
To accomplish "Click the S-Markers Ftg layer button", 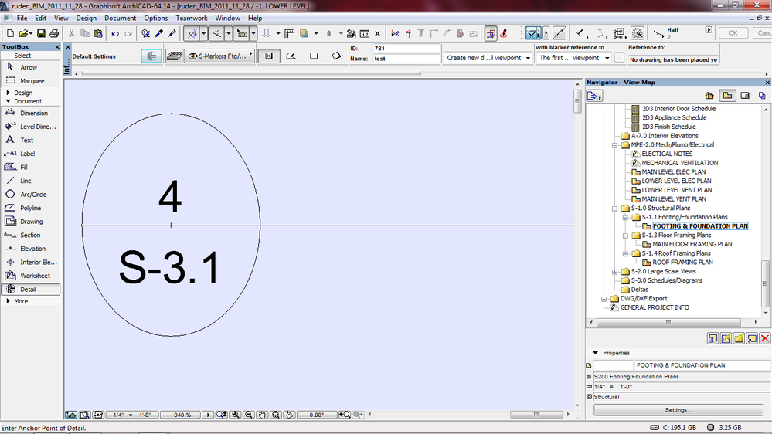I will (x=220, y=56).
